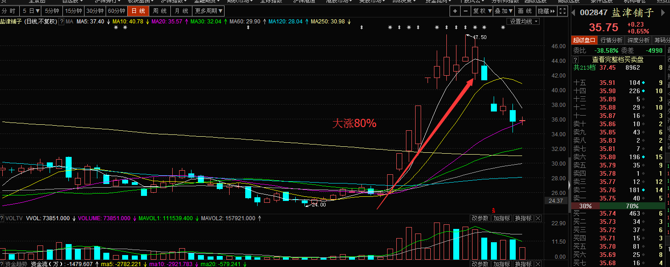Click 改参数 for VOLTV indicator
This screenshot has width=670, height=267.
pos(480,218)
